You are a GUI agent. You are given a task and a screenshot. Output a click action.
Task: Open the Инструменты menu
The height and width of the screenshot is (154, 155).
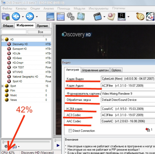pos(99,8)
